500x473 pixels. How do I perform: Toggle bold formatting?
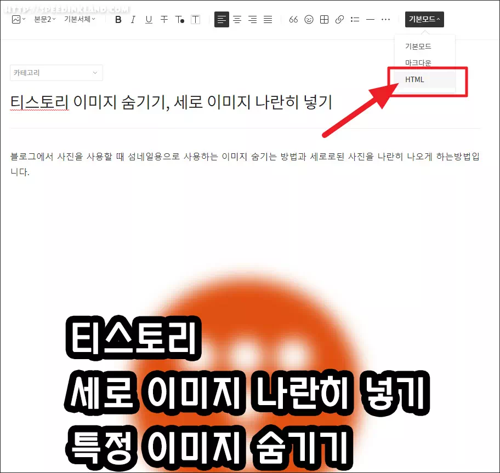point(118,19)
